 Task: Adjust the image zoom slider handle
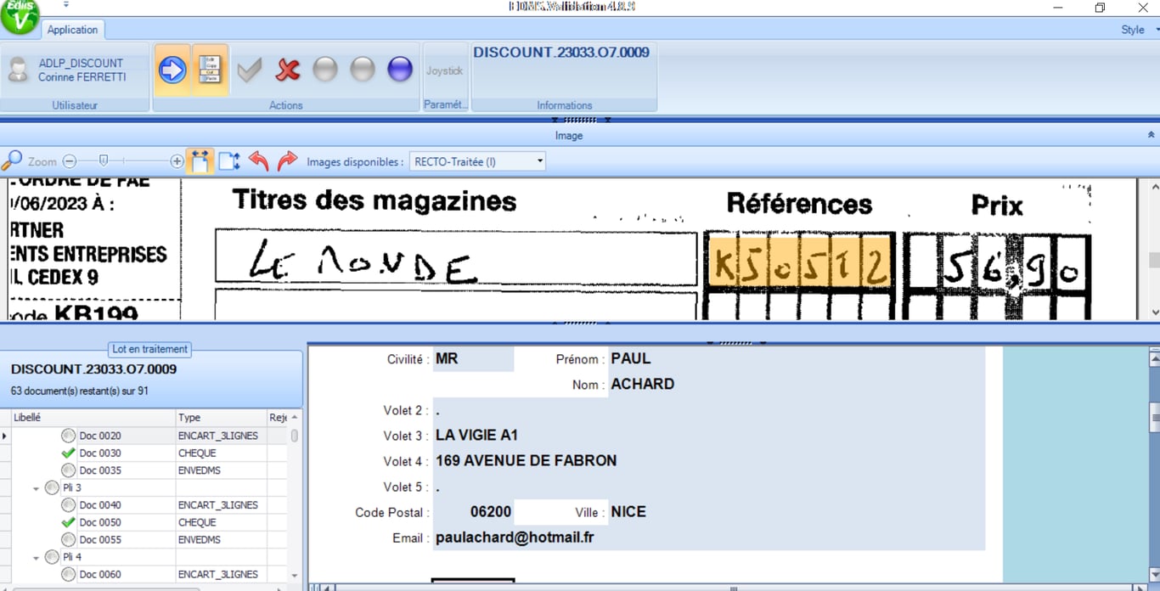[x=104, y=160]
